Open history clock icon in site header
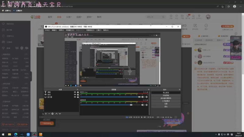 [171, 17]
